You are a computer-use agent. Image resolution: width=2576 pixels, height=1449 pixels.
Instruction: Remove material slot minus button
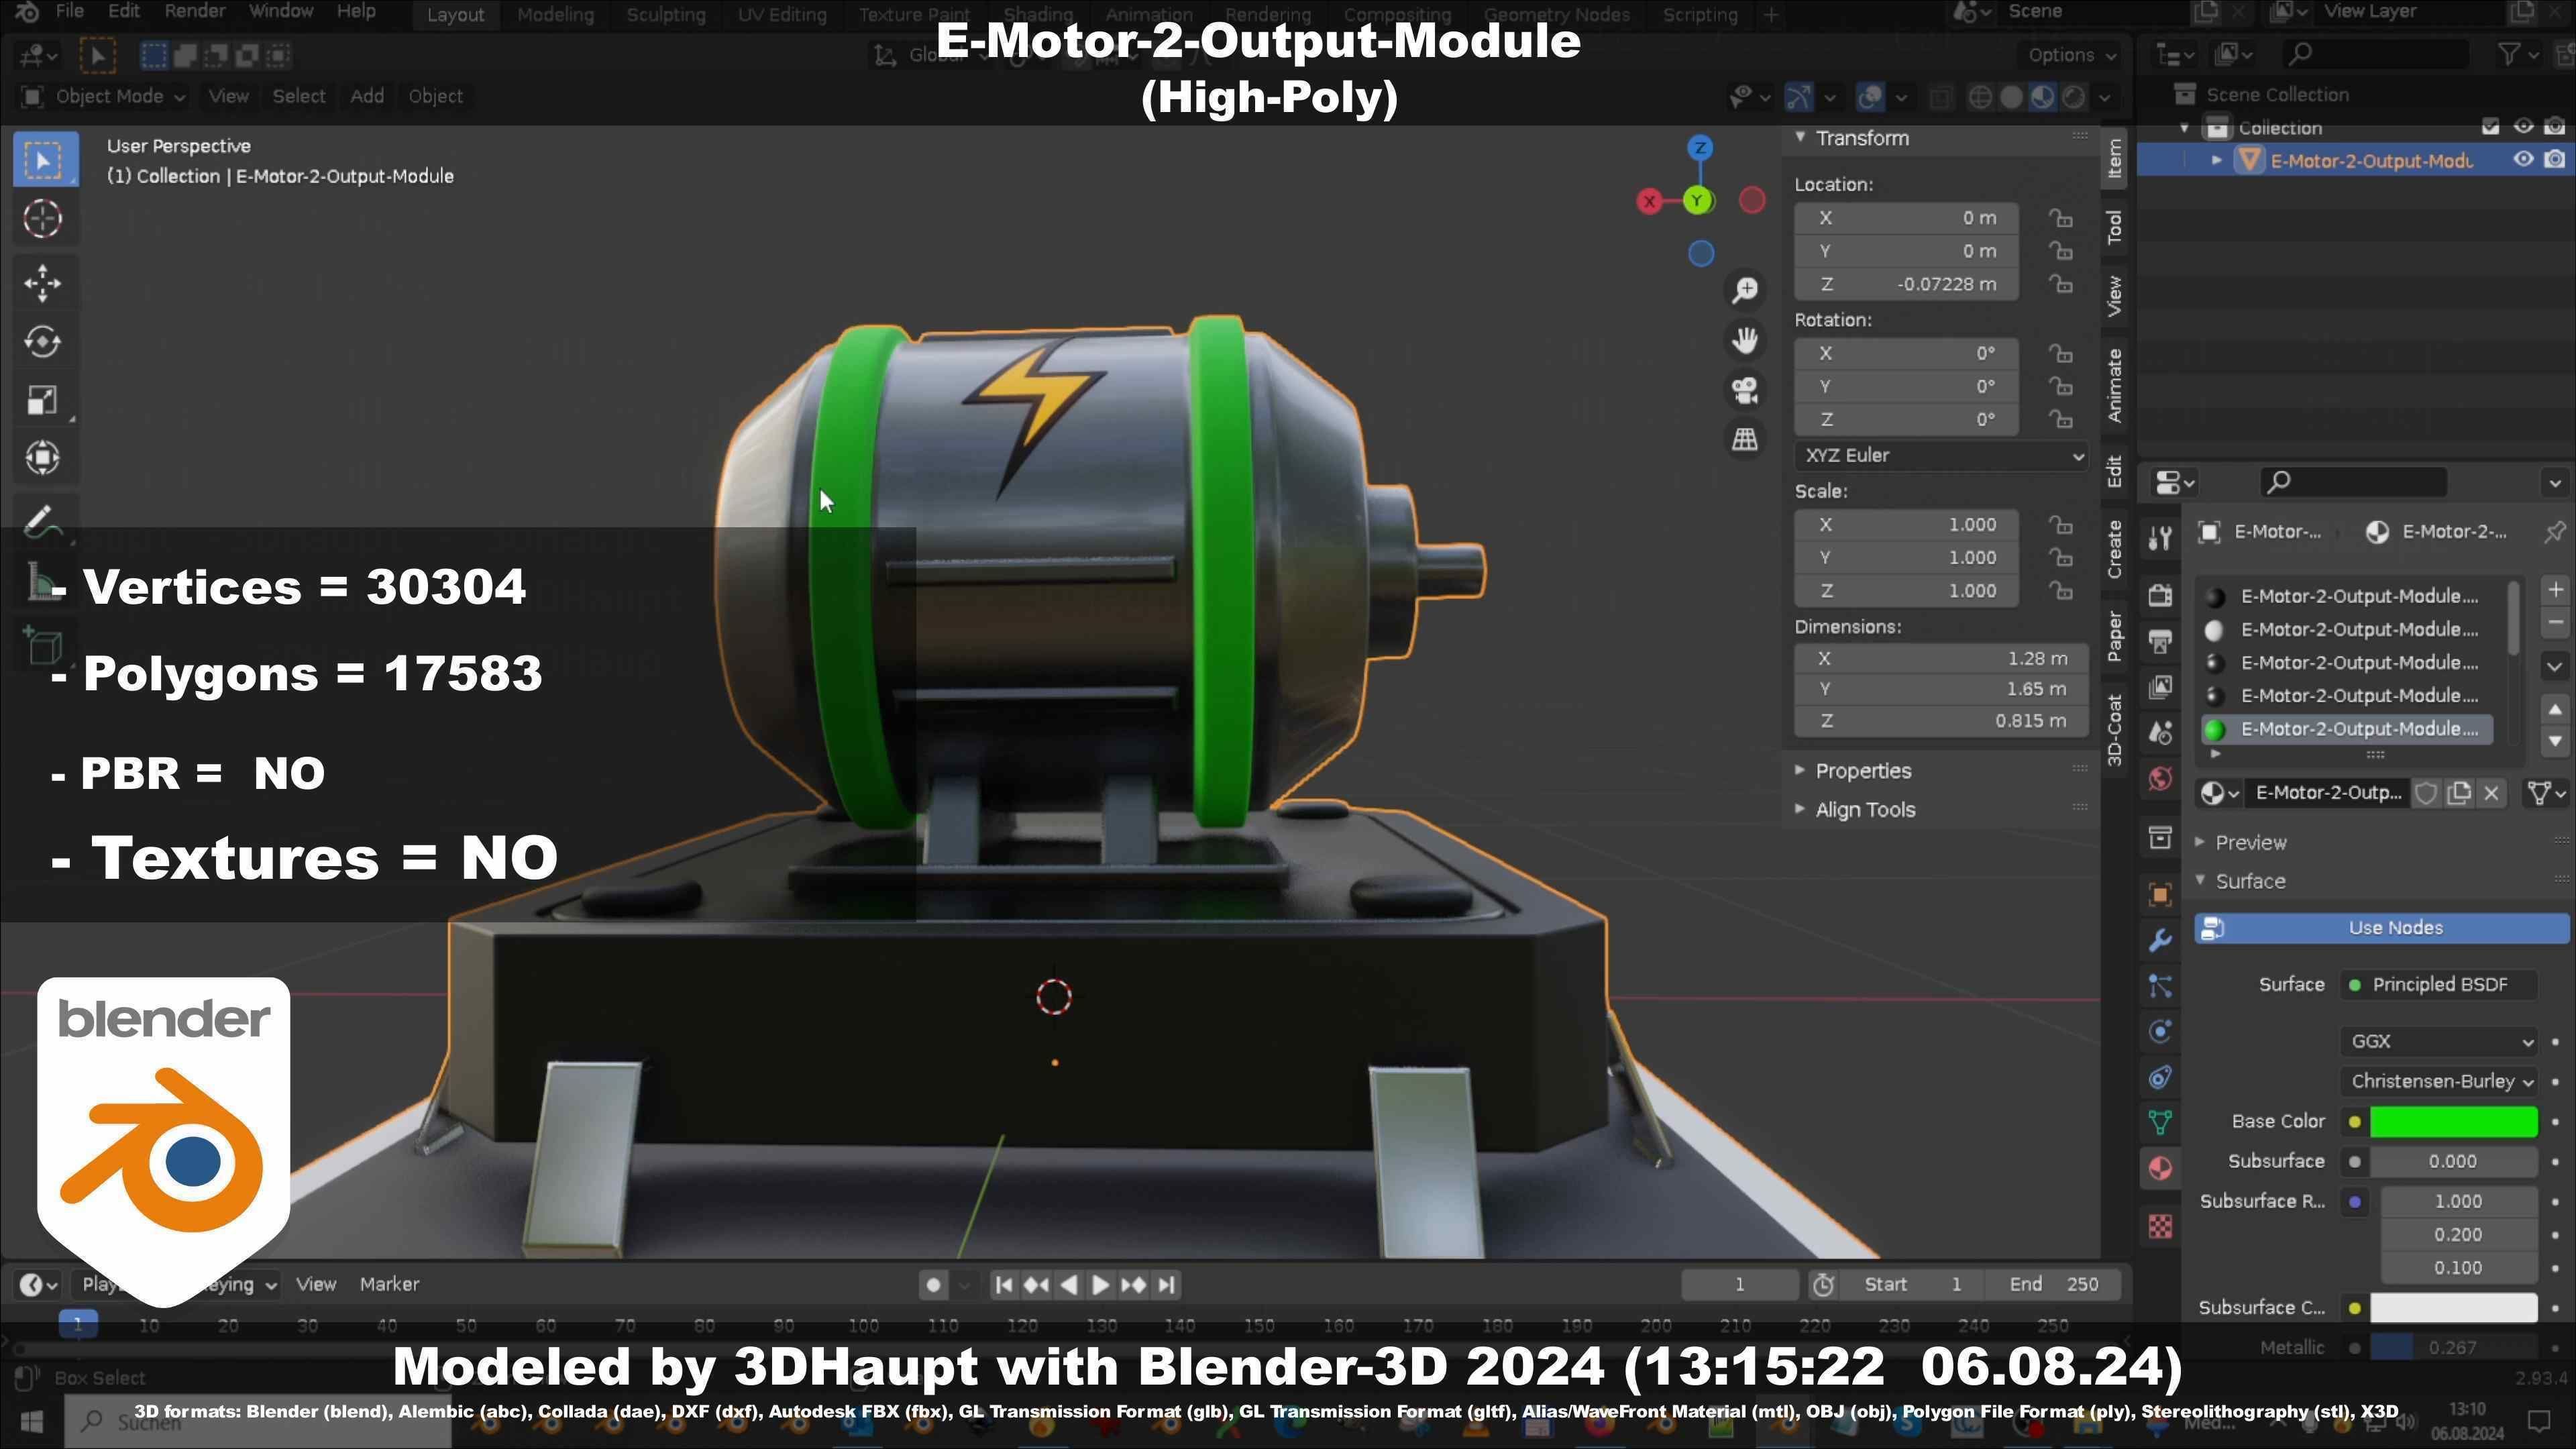[2555, 623]
